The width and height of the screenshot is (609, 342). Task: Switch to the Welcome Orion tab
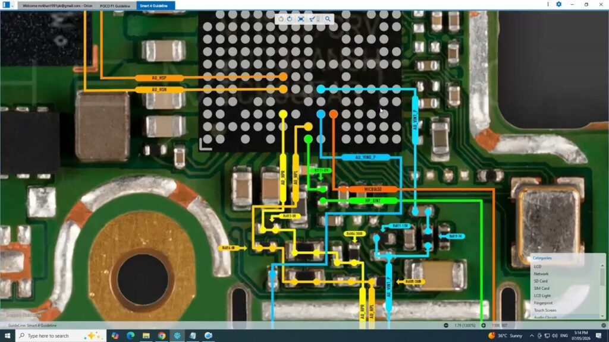pyautogui.click(x=57, y=6)
